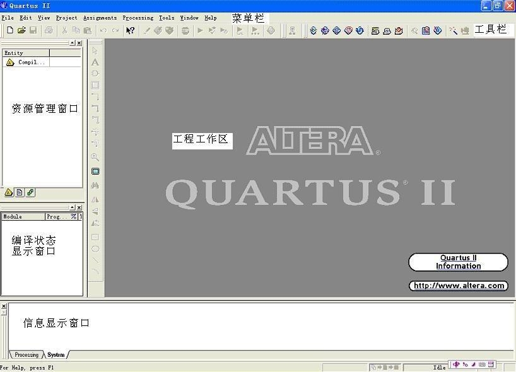Click the play icon with clock

pyautogui.click(x=224, y=31)
